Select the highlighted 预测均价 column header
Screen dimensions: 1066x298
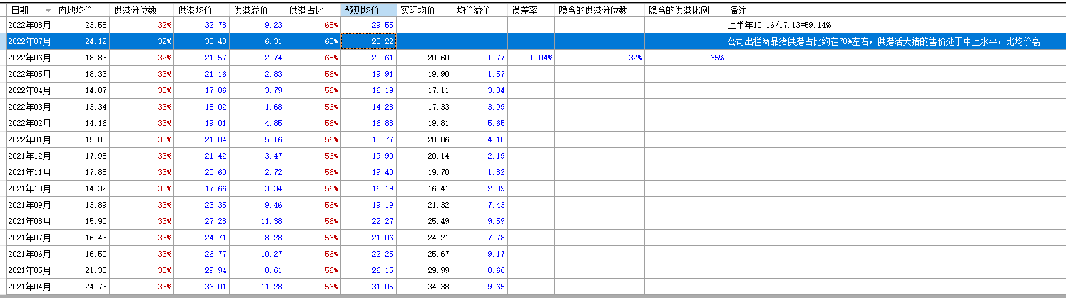(368, 11)
